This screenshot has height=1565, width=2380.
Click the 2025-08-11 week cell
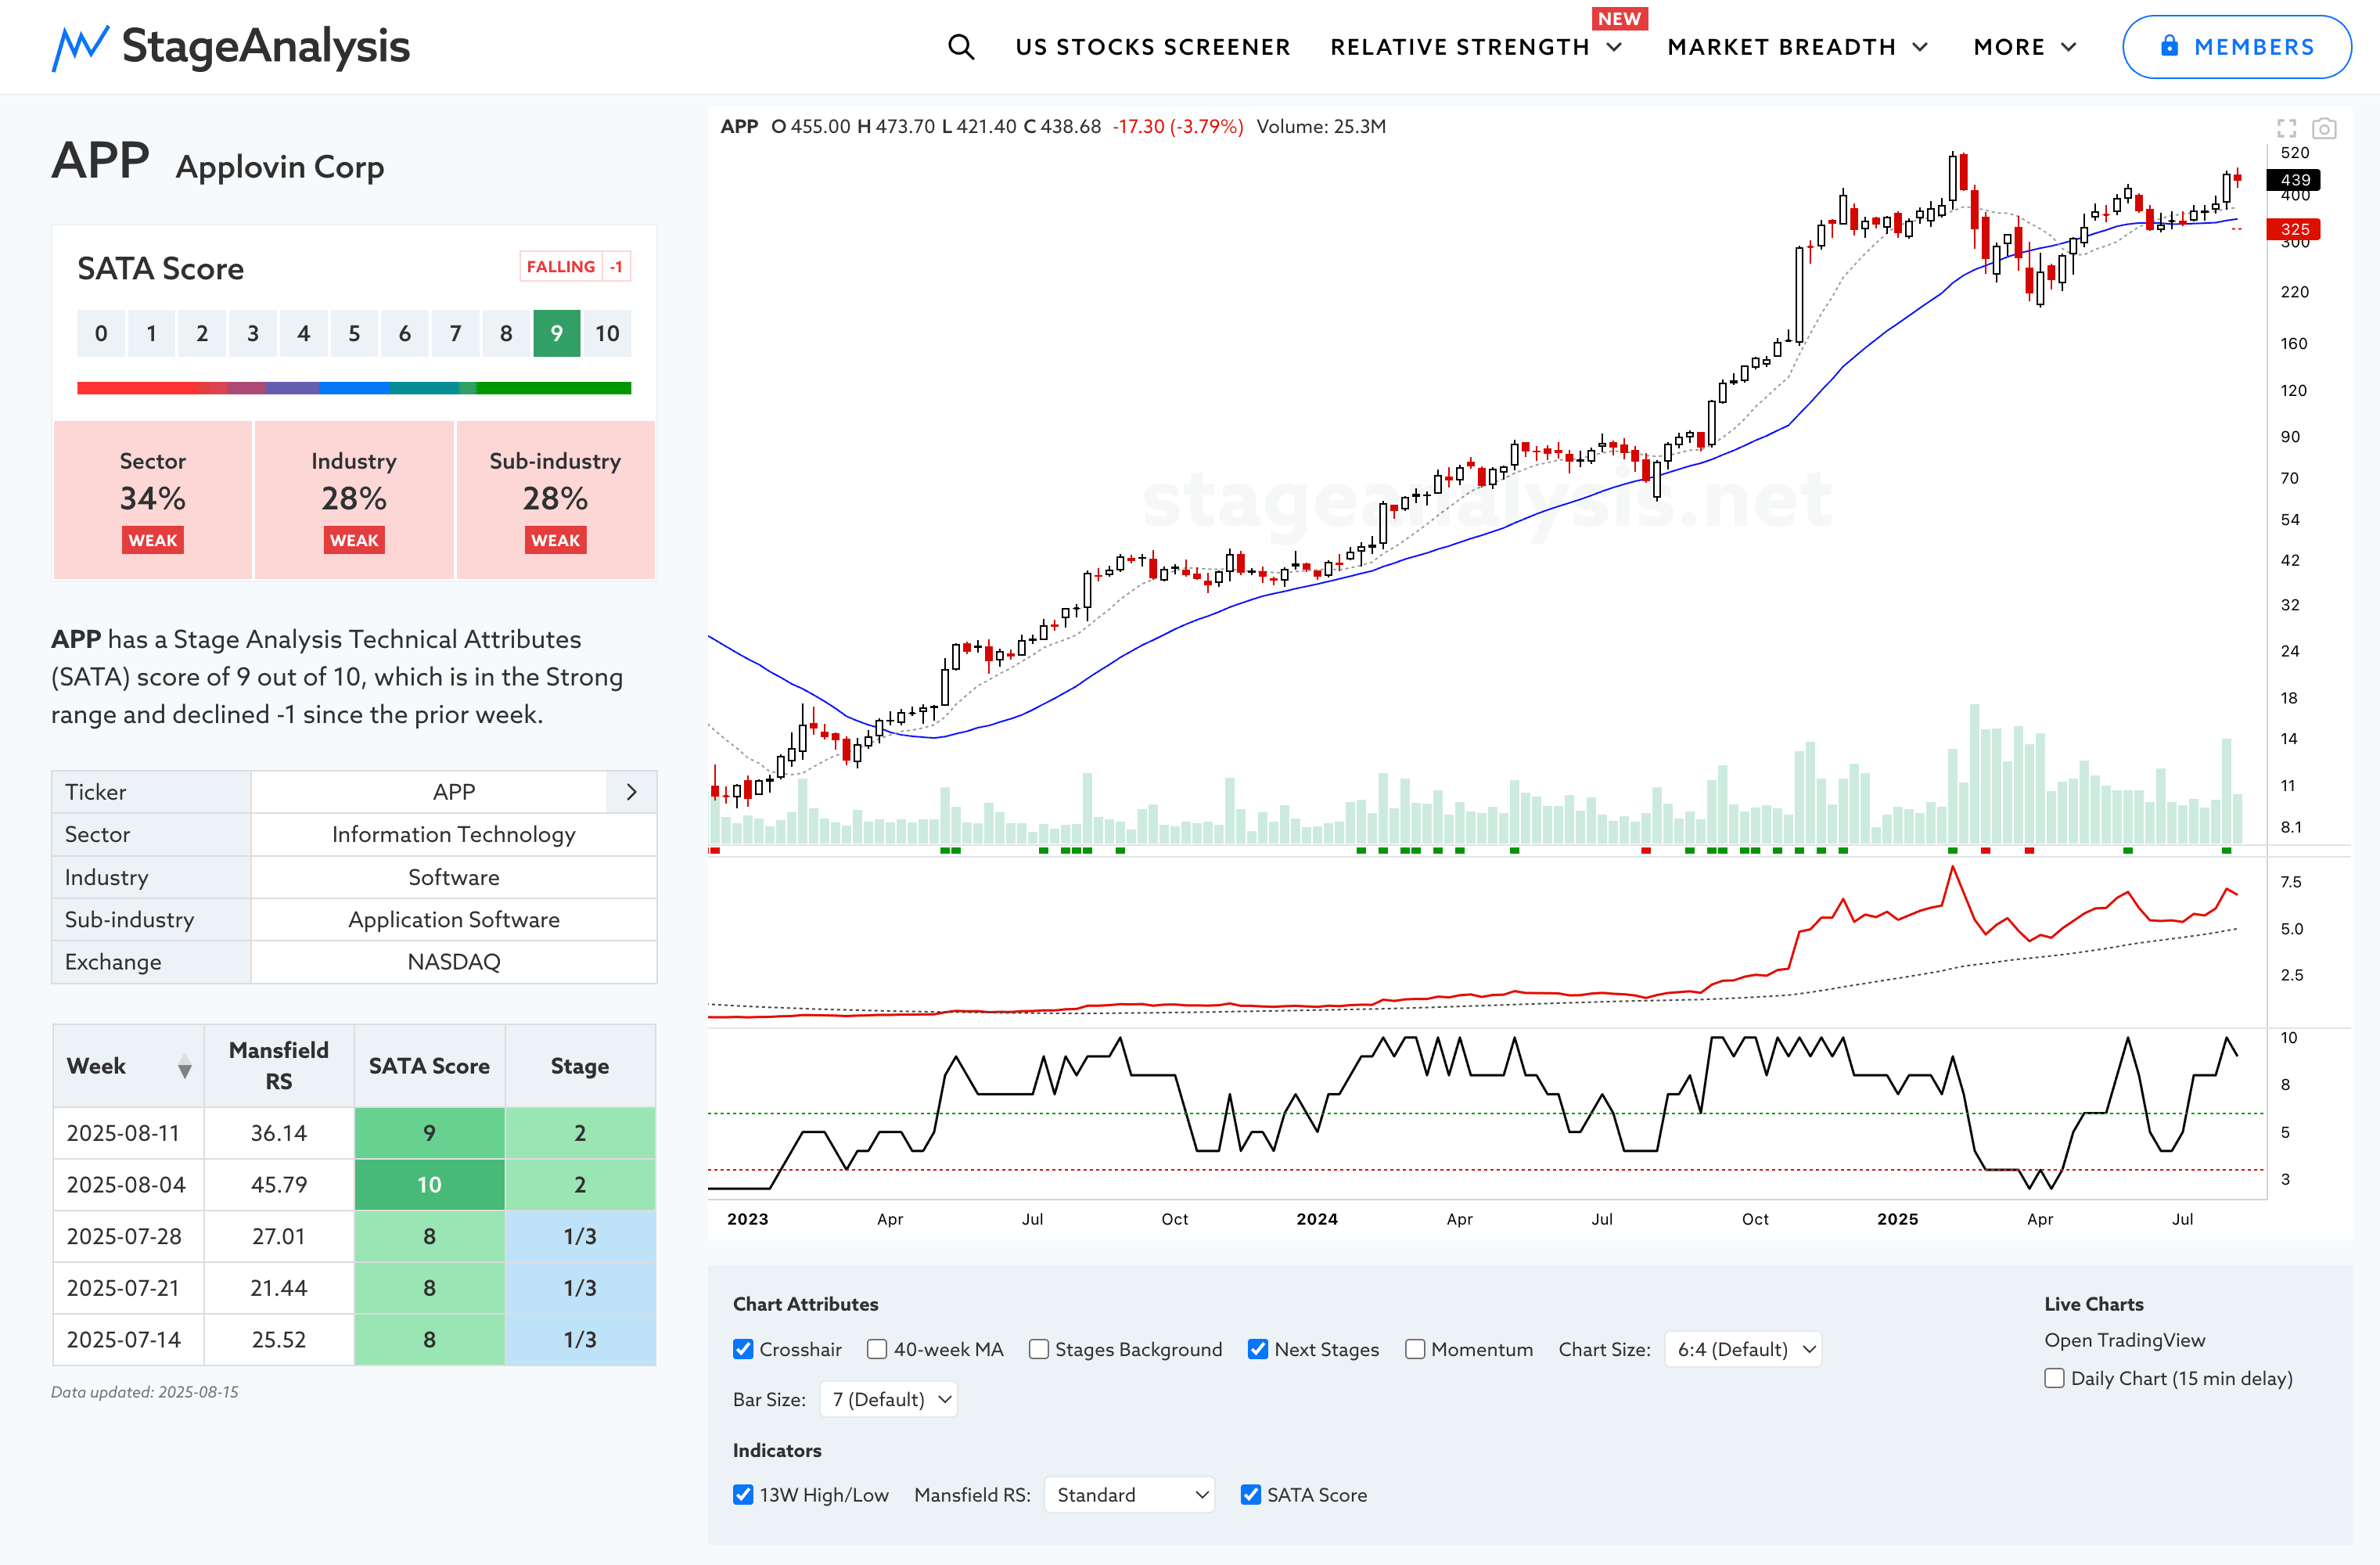pos(128,1133)
